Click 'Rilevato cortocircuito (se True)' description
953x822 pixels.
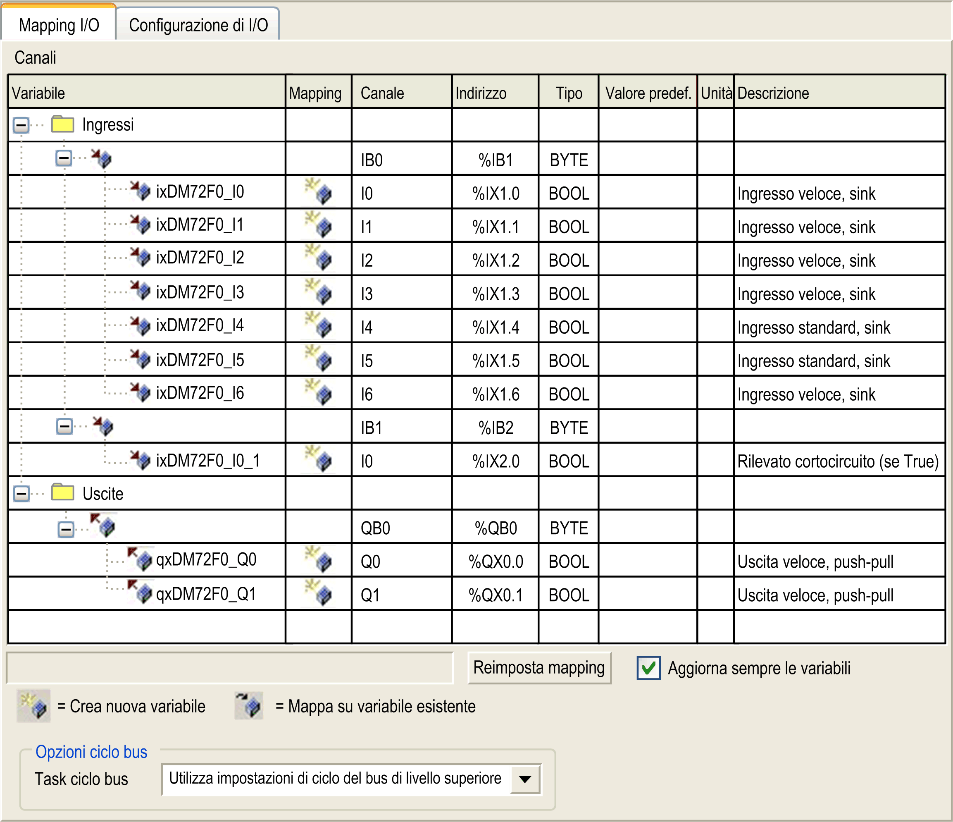[x=838, y=461]
